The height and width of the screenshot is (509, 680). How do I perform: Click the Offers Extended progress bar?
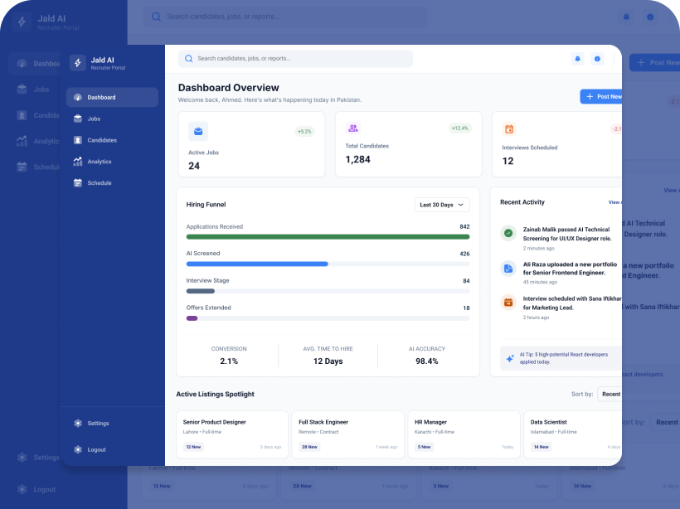(328, 318)
